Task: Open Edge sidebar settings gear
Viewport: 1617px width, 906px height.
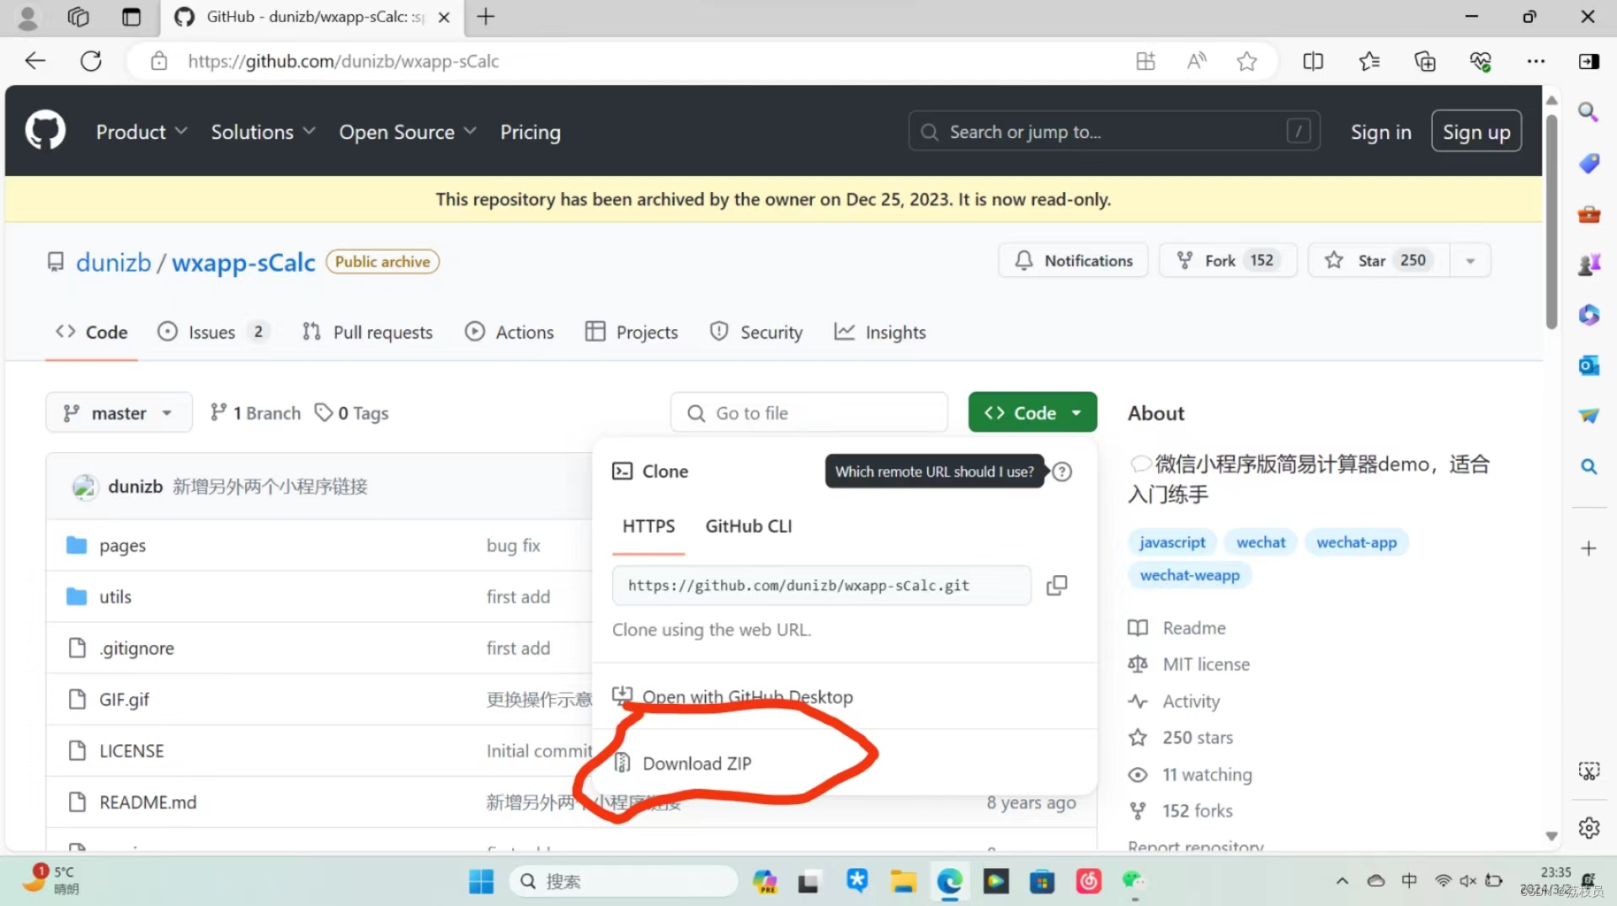Action: point(1589,829)
